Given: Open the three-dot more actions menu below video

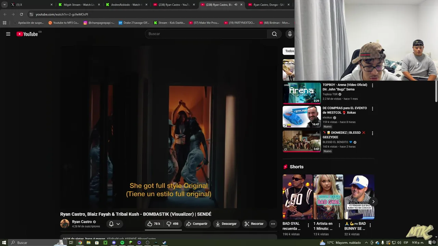Looking at the screenshot, I should 273,224.
